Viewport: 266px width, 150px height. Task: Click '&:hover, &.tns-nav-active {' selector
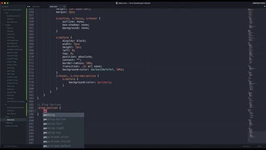[x=77, y=76]
